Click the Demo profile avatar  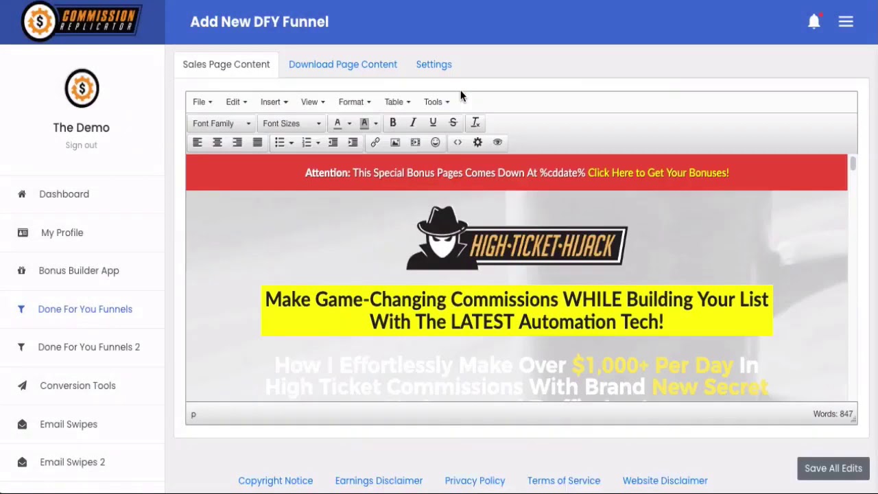pos(82,88)
